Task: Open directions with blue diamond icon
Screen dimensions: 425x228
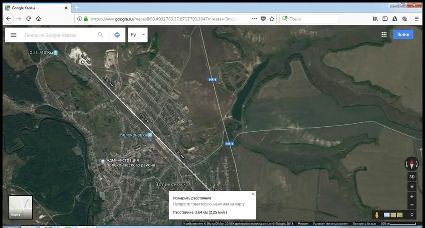Action: [117, 35]
